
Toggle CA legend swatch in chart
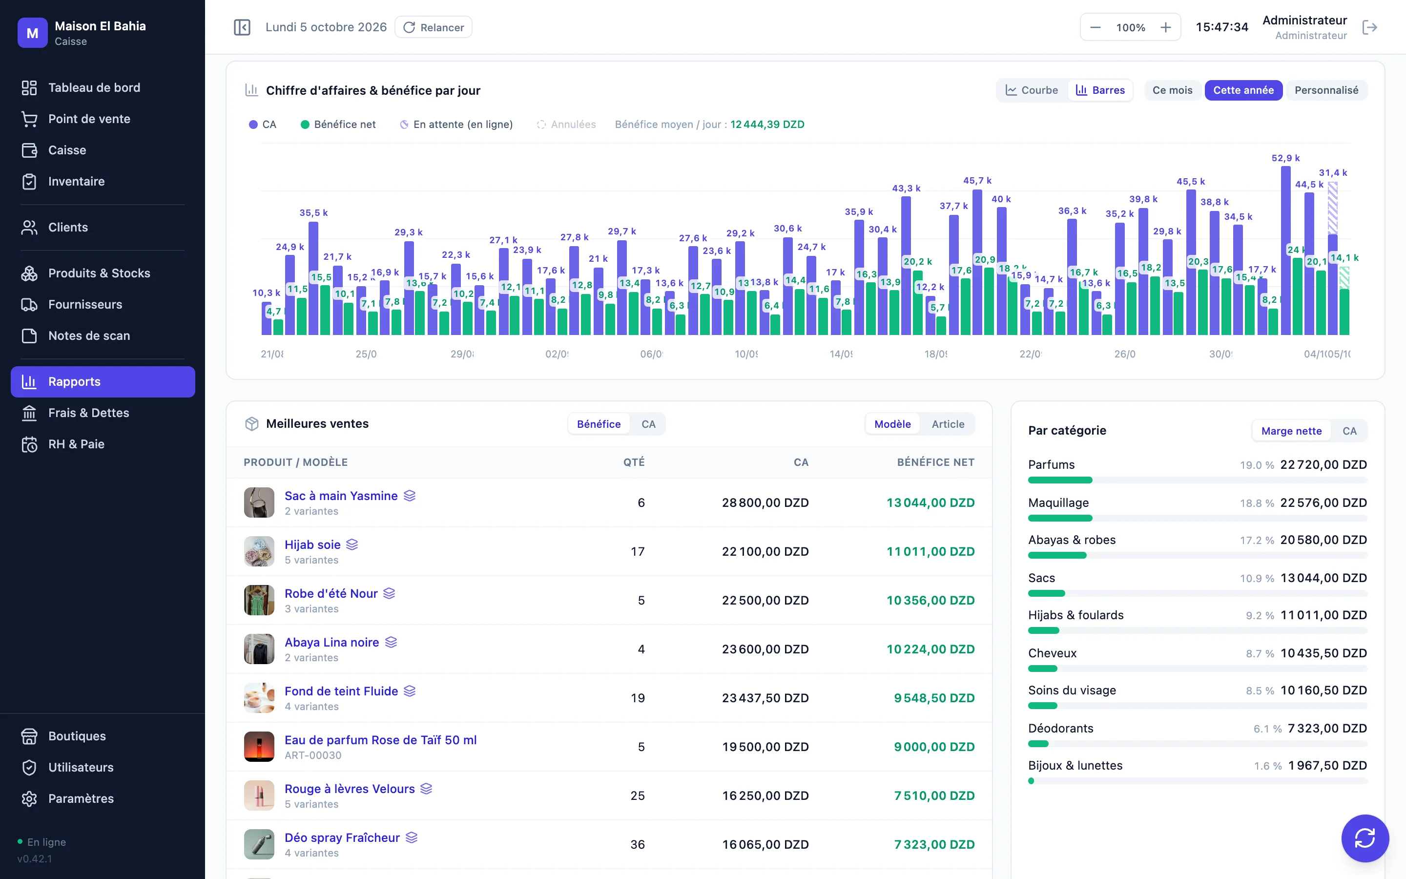point(253,125)
